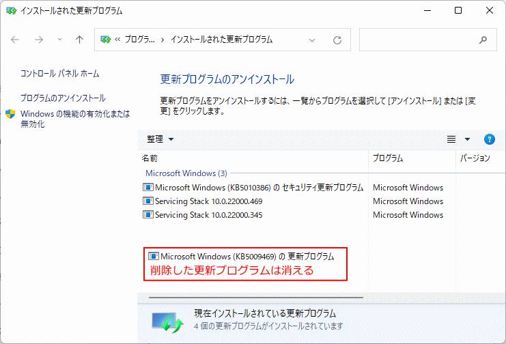506x344 pixels.
Task: Click inside the search input box
Action: pyautogui.click(x=419, y=40)
